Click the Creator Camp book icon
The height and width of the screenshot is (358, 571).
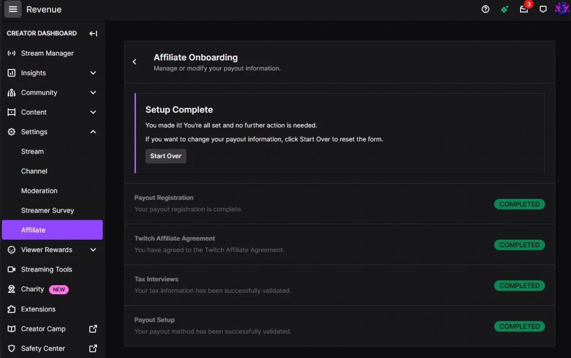(11, 329)
